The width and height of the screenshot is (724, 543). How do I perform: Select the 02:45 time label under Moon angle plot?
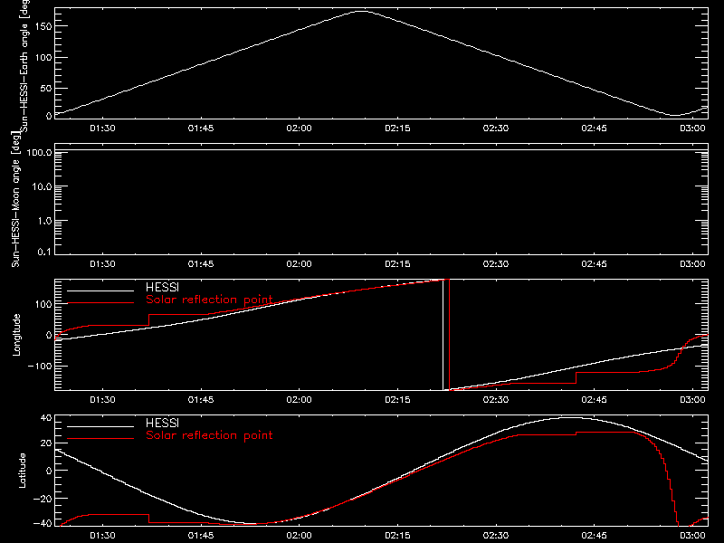[595, 263]
